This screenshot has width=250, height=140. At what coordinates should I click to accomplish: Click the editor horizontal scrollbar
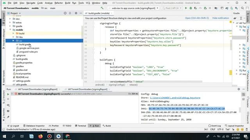point(148,82)
